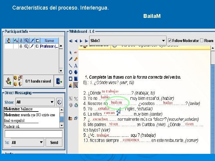Click the application sharing column header

click(37, 41)
